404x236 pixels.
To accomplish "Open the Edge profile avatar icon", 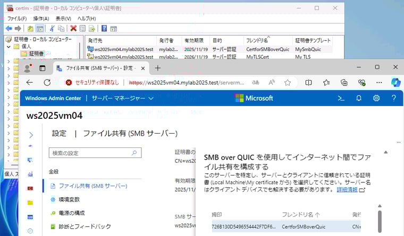I will click(28, 68).
